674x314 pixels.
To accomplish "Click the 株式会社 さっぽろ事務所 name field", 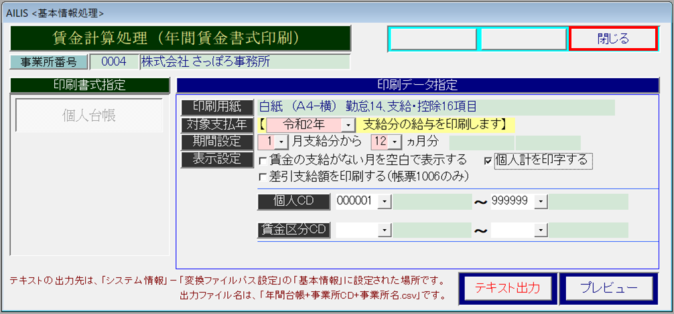I will click(x=245, y=62).
